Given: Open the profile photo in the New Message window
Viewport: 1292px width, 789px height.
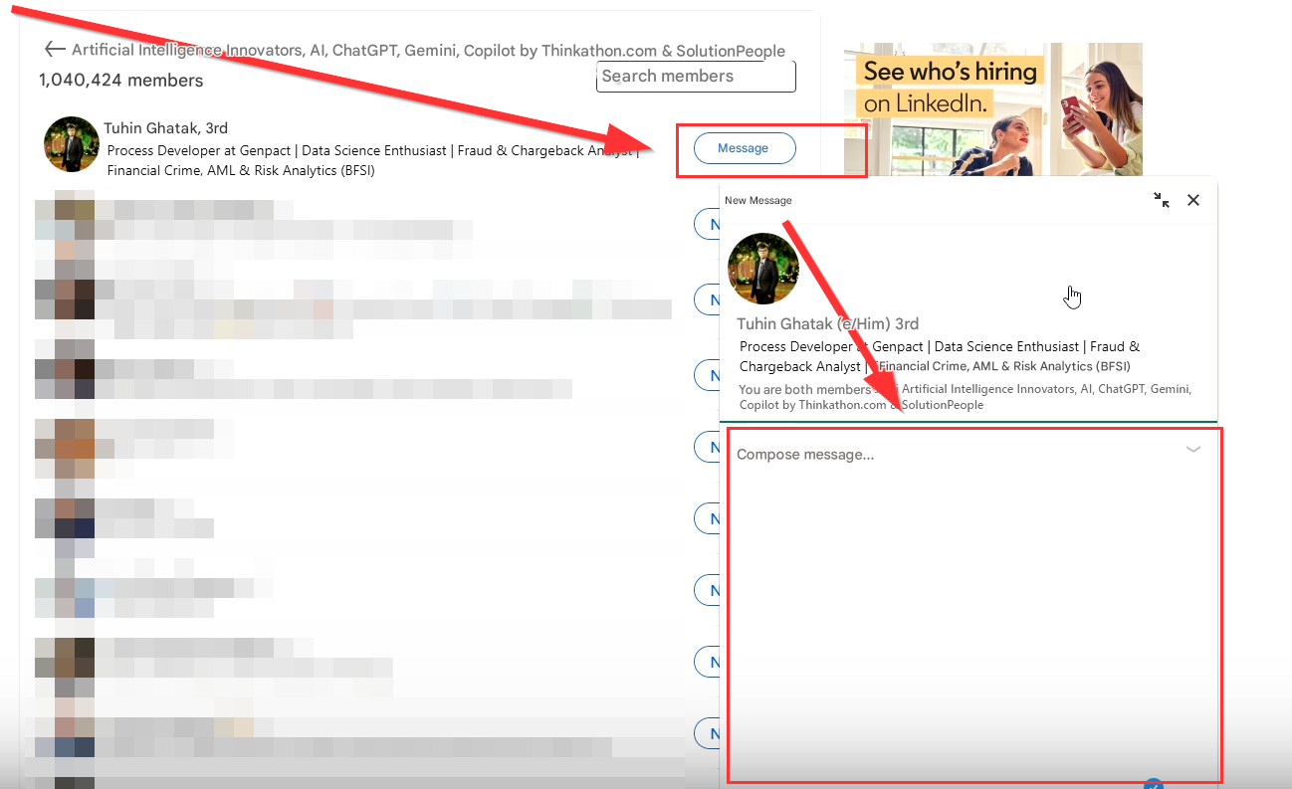Looking at the screenshot, I should (x=763, y=269).
